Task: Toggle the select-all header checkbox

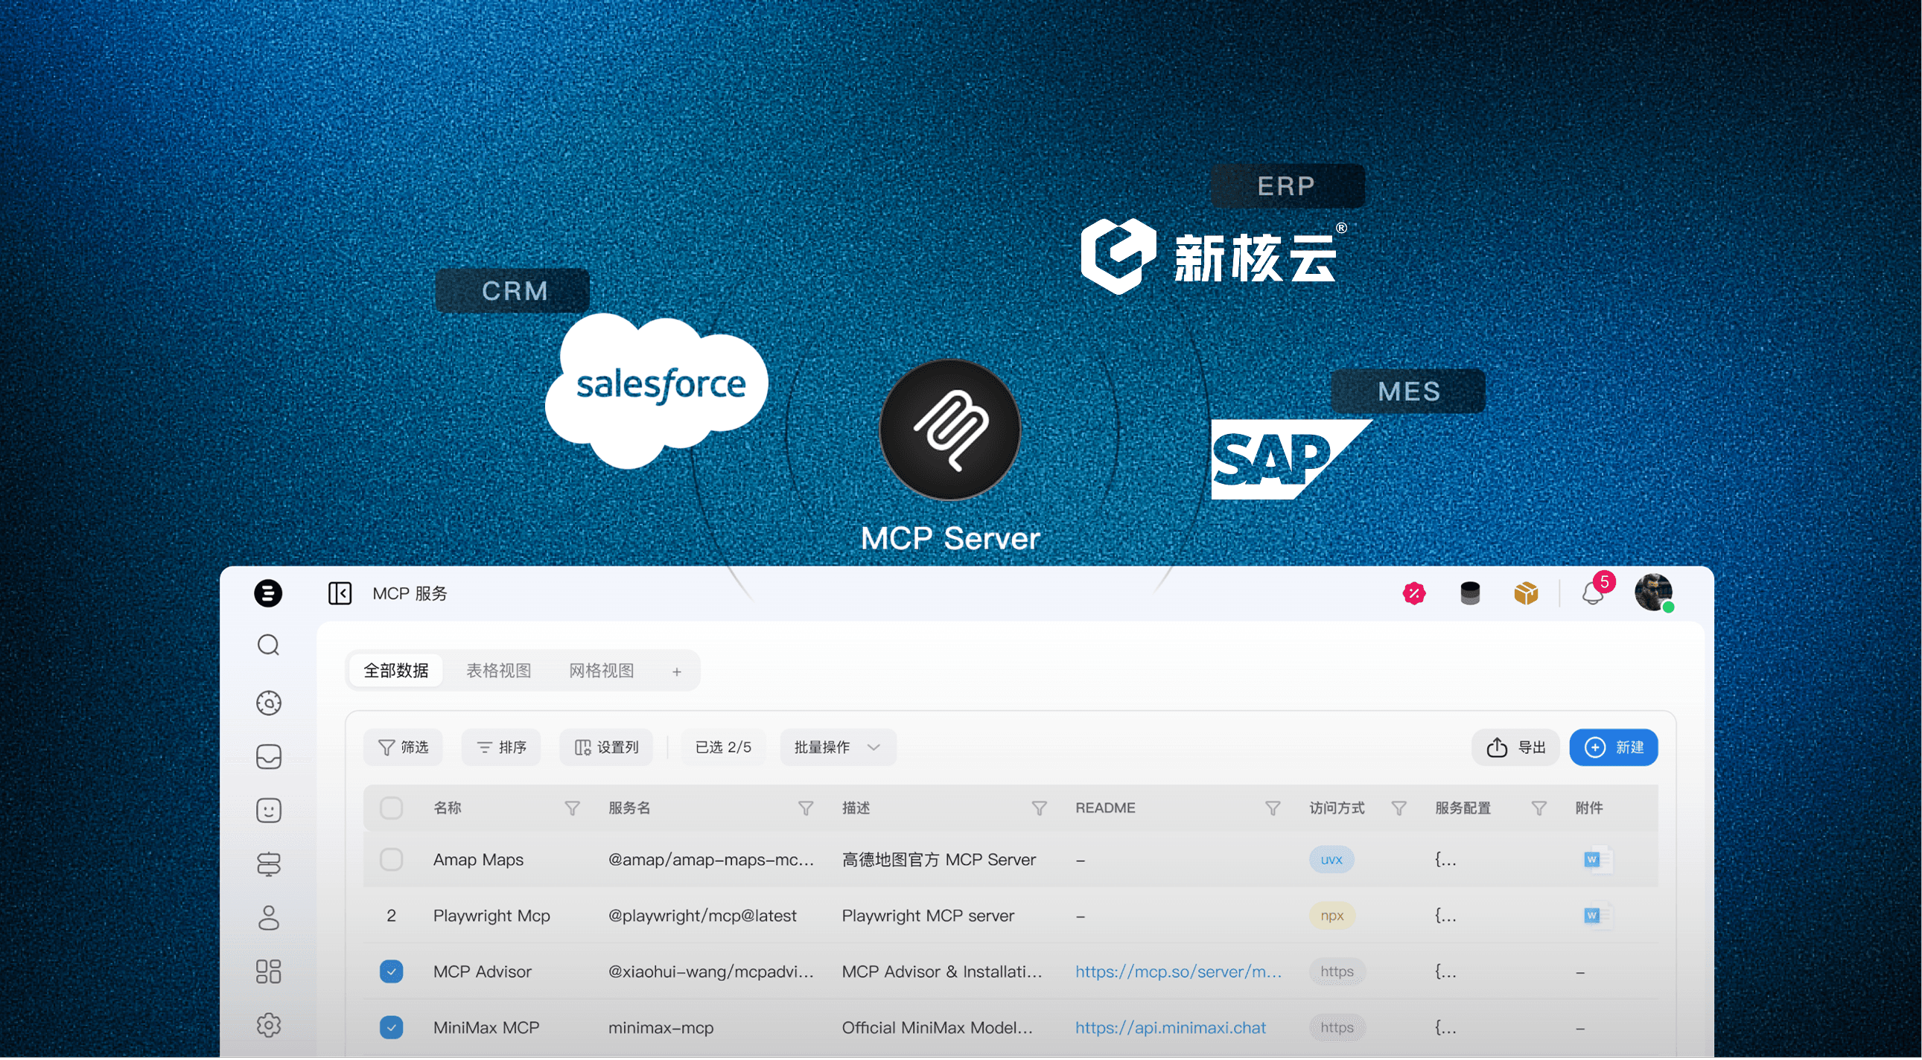Action: pyautogui.click(x=391, y=808)
